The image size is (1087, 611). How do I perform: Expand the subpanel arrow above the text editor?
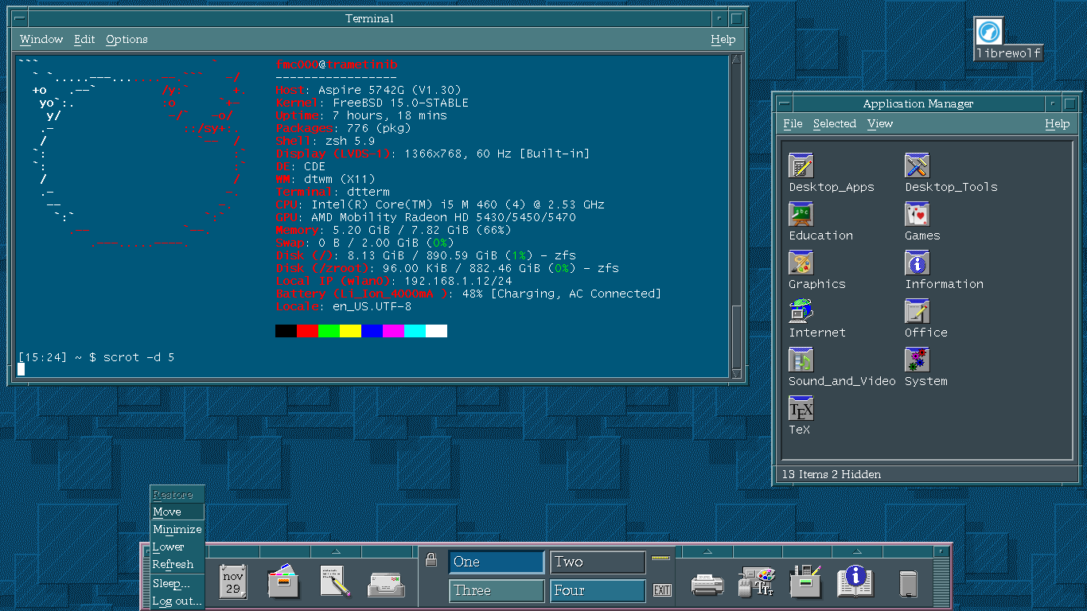pos(335,551)
